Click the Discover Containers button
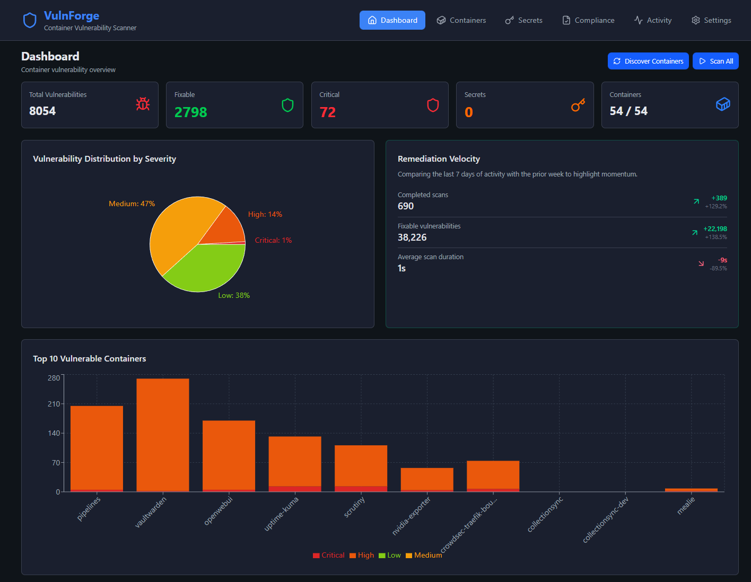Screen dimensions: 751x582 [648, 60]
